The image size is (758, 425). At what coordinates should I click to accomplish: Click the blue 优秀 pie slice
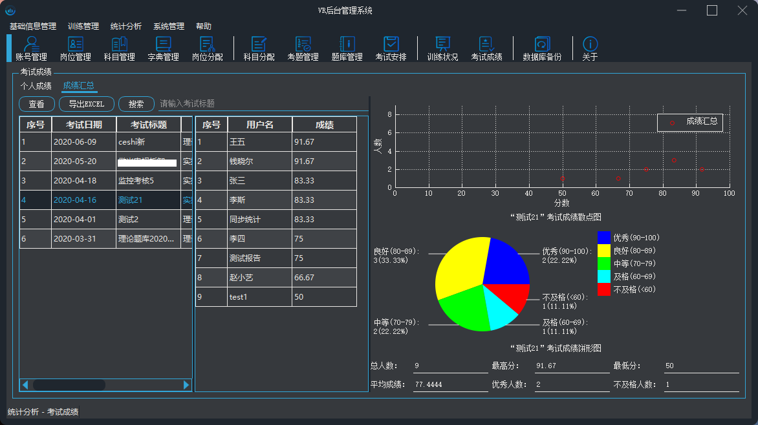[x=505, y=264]
